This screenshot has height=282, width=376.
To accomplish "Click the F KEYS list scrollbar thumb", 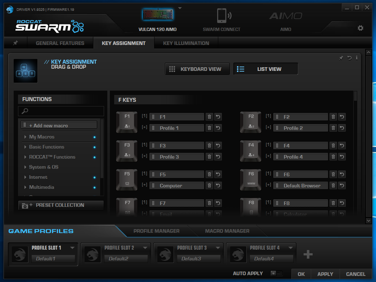I will click(355, 96).
